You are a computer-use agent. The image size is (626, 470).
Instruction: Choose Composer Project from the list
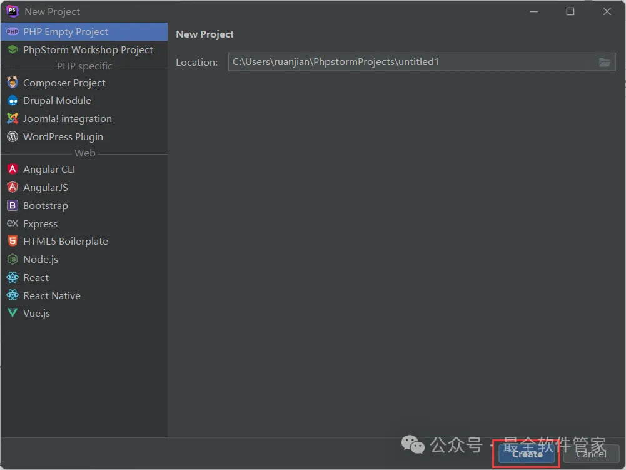tap(84, 83)
